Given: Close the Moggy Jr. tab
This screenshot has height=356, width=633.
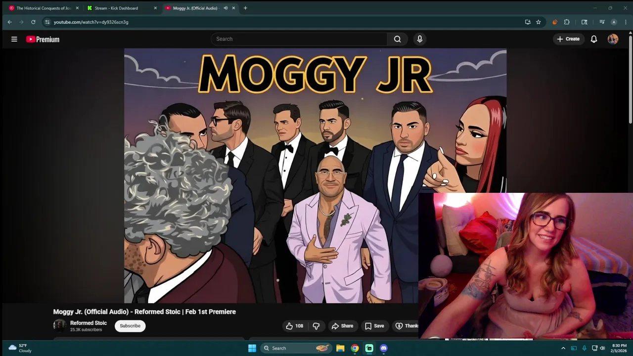Looking at the screenshot, I should (x=233, y=8).
